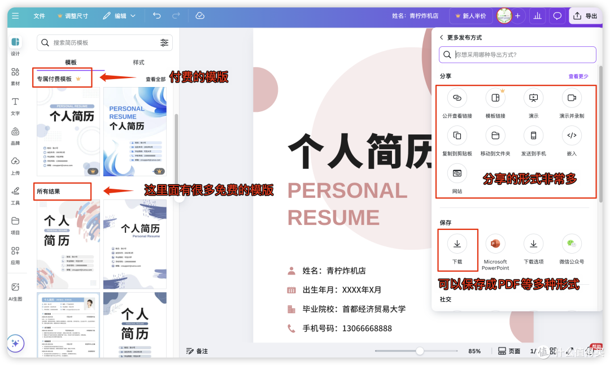Open the 页面 pages view
The image size is (610, 365).
(x=509, y=351)
